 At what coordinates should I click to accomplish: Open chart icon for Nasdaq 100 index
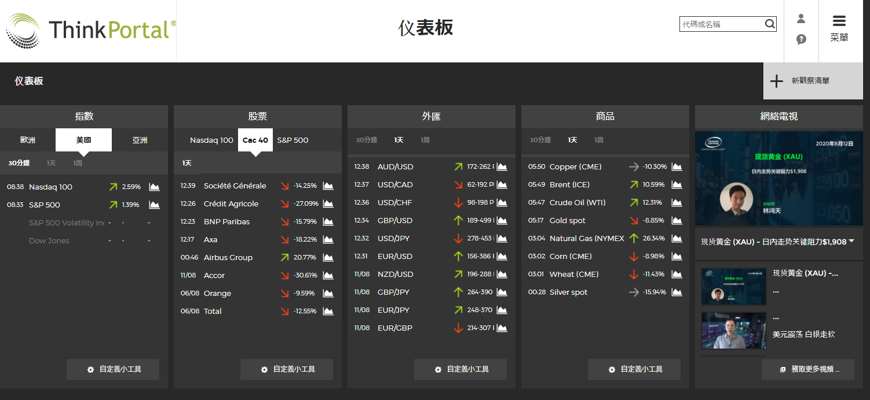click(x=154, y=187)
